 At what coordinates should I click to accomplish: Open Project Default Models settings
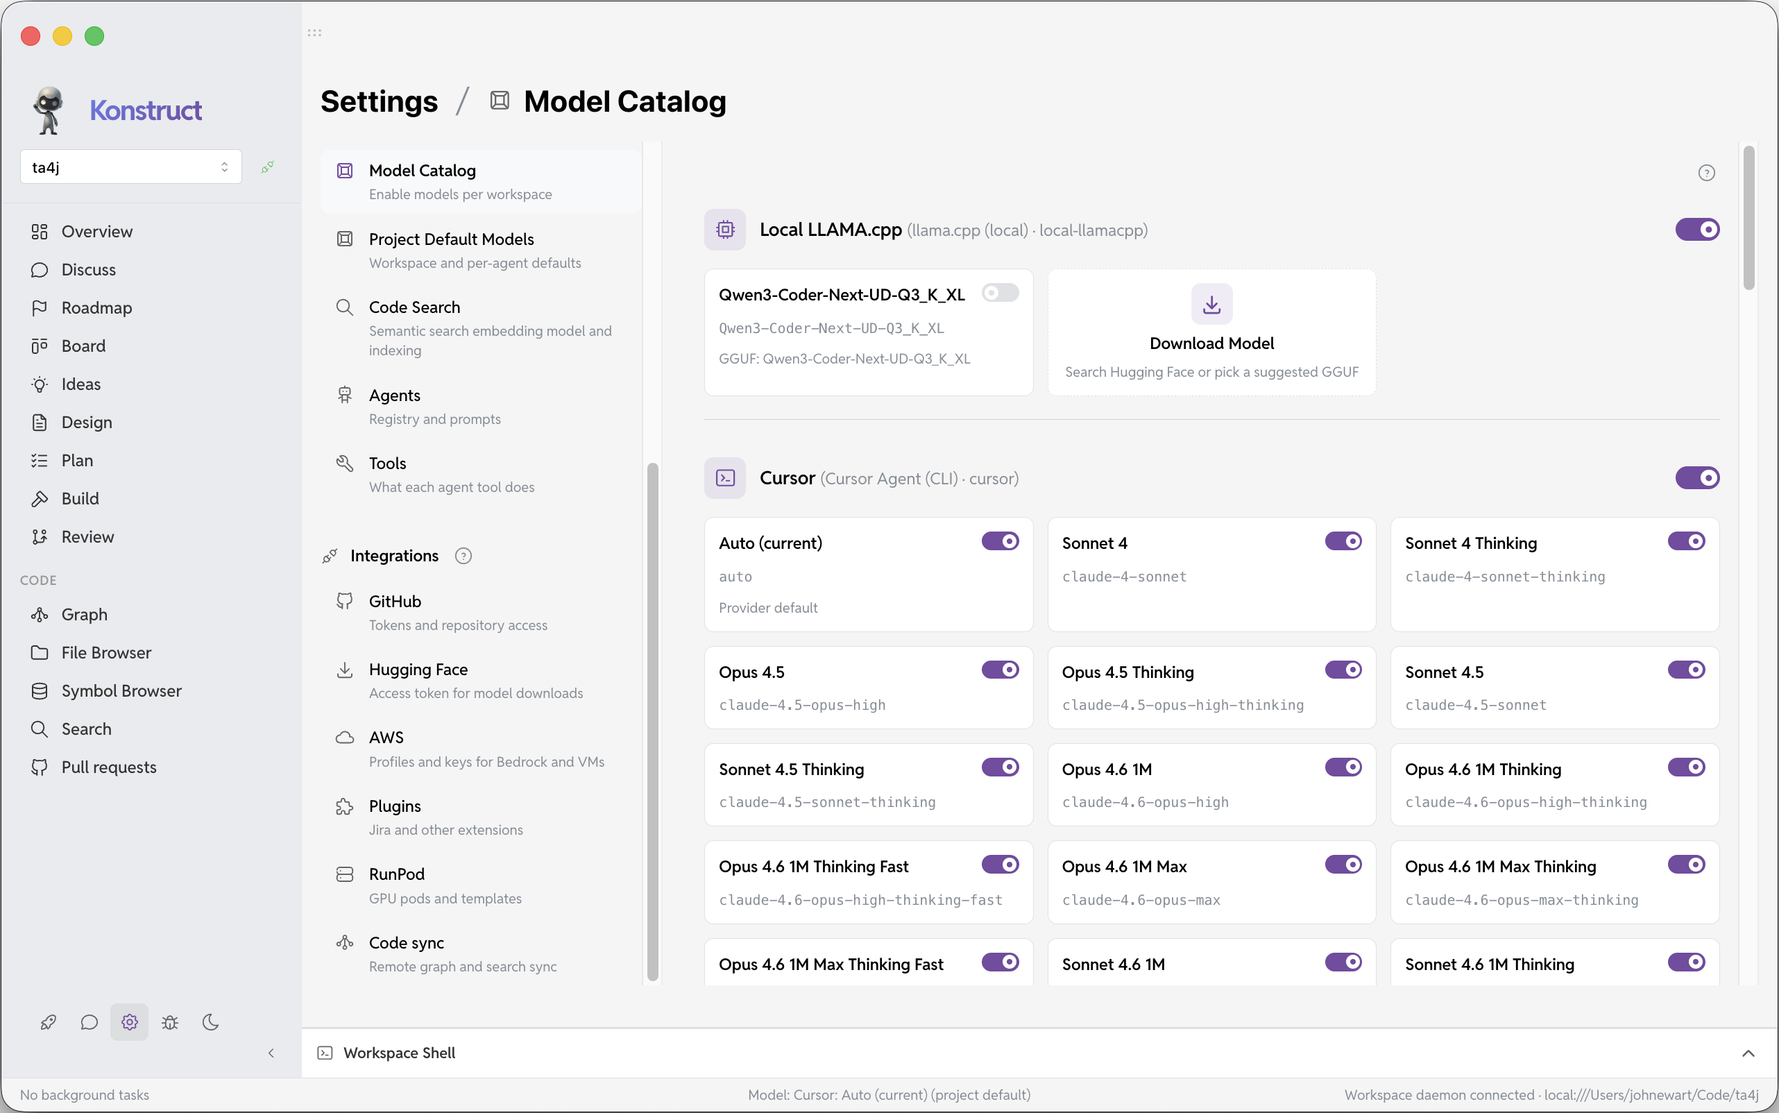[481, 250]
